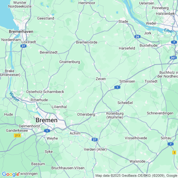Click the Zeven town label
This screenshot has height=178, width=178.
coord(101,79)
